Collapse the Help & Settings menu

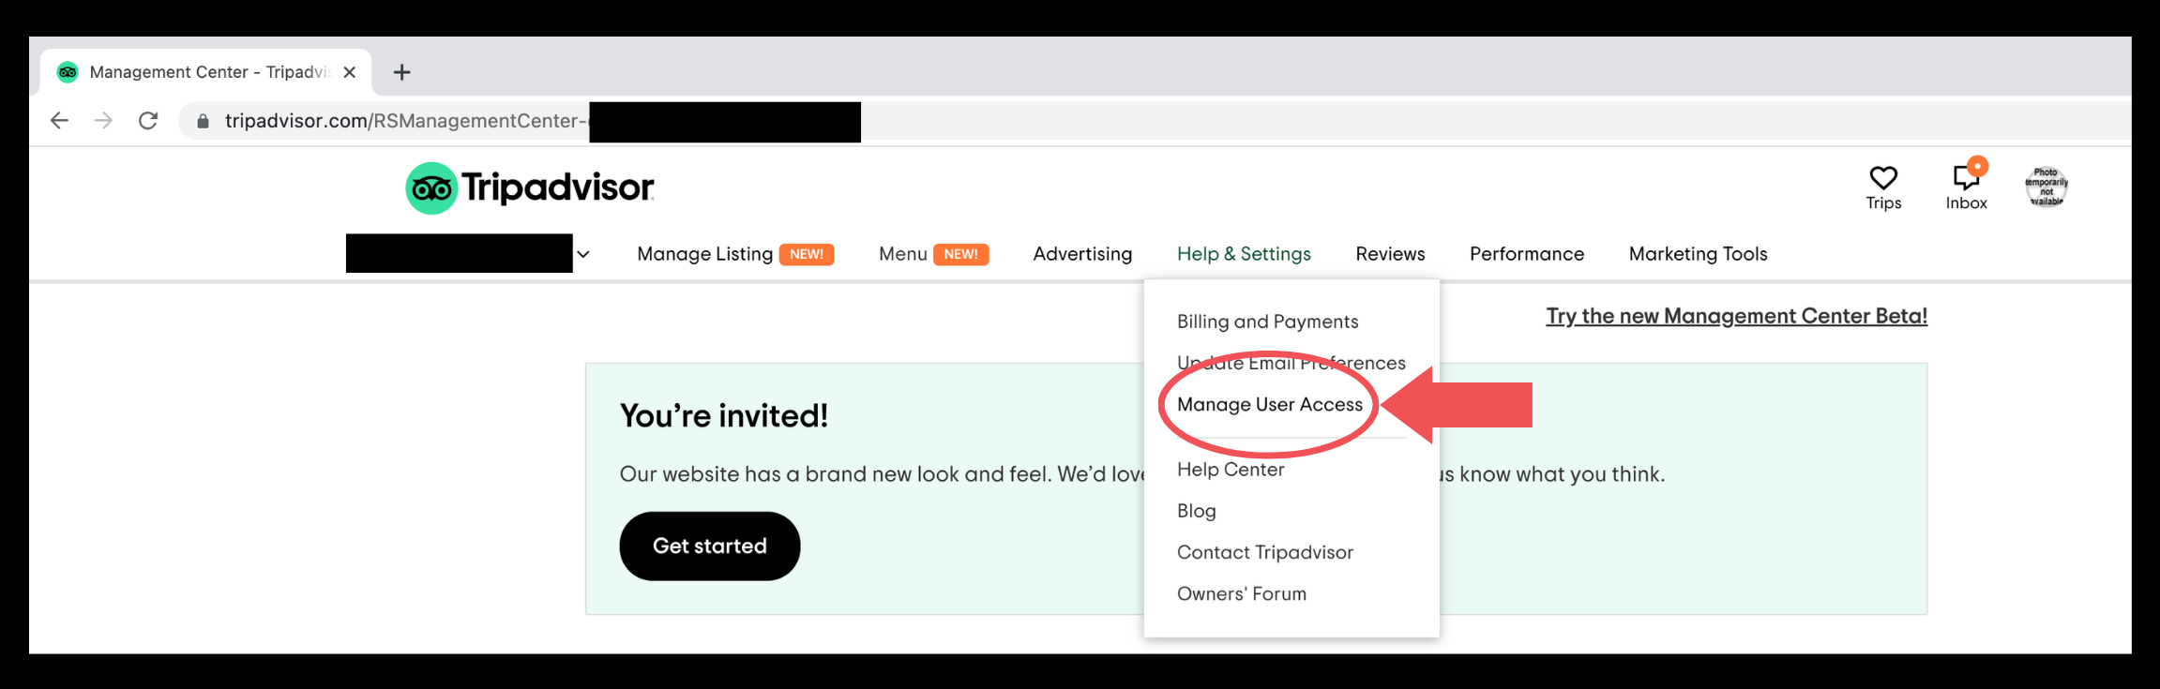point(1244,254)
